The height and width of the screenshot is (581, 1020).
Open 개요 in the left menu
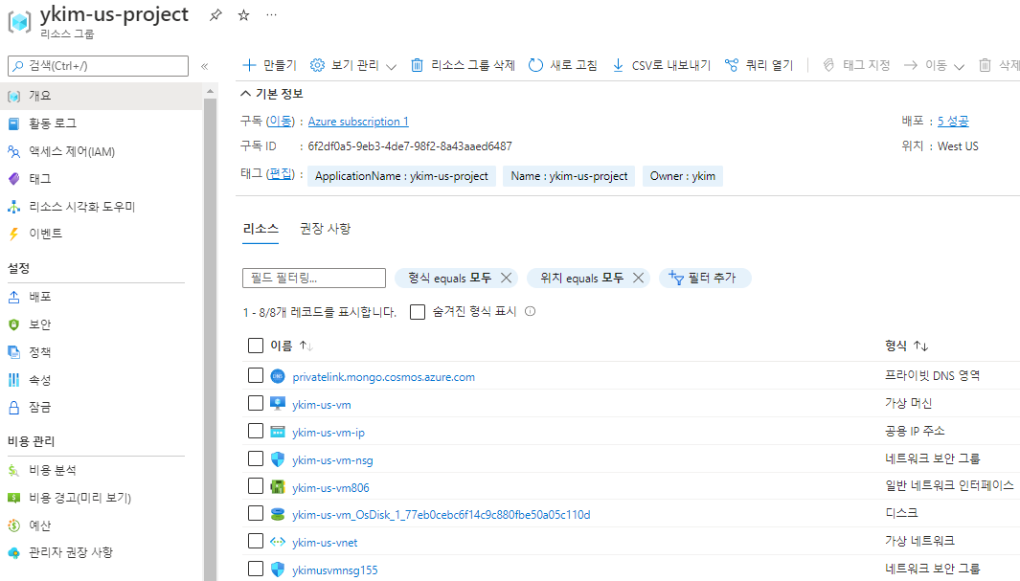[101, 96]
